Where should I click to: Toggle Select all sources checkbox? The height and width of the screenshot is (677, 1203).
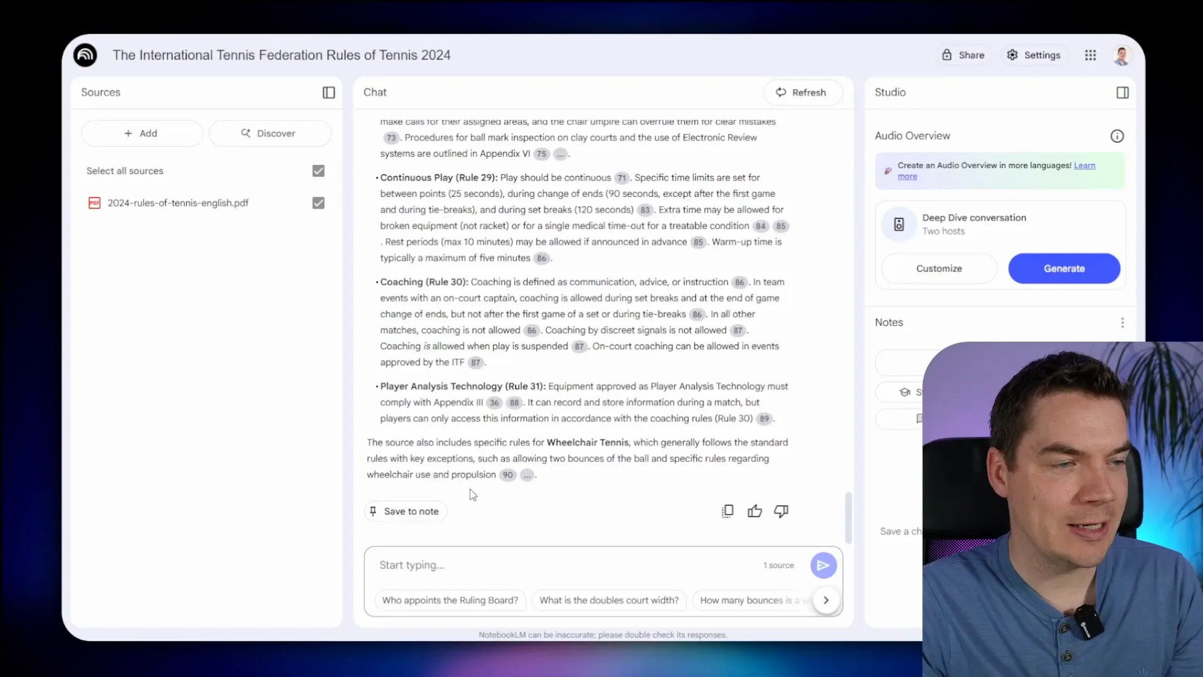(318, 171)
